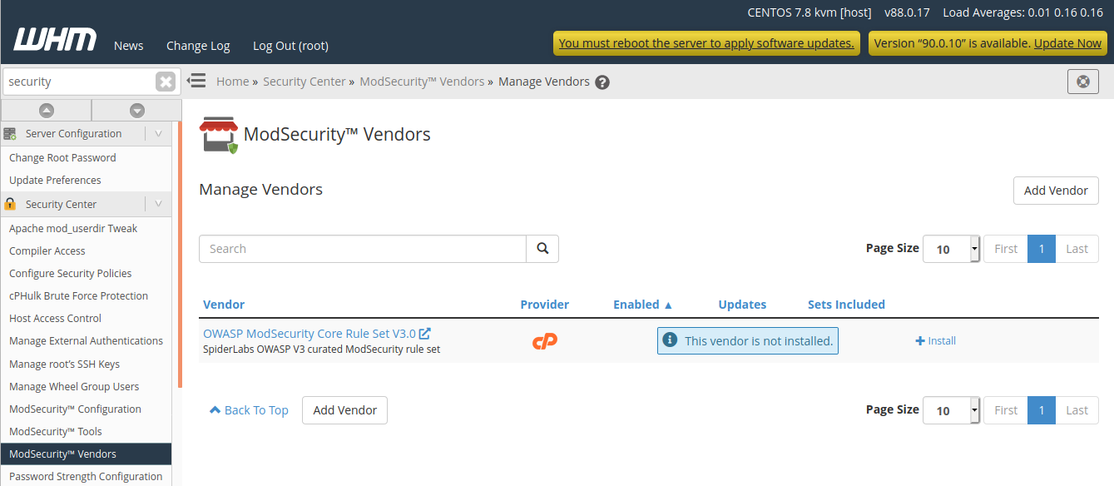
Task: Open the bottom Page Size dropdown
Action: coord(952,410)
